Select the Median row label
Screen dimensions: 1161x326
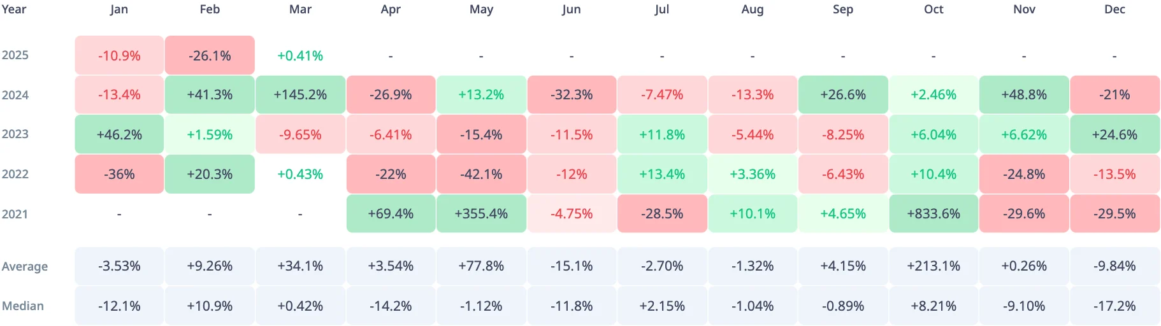point(23,306)
